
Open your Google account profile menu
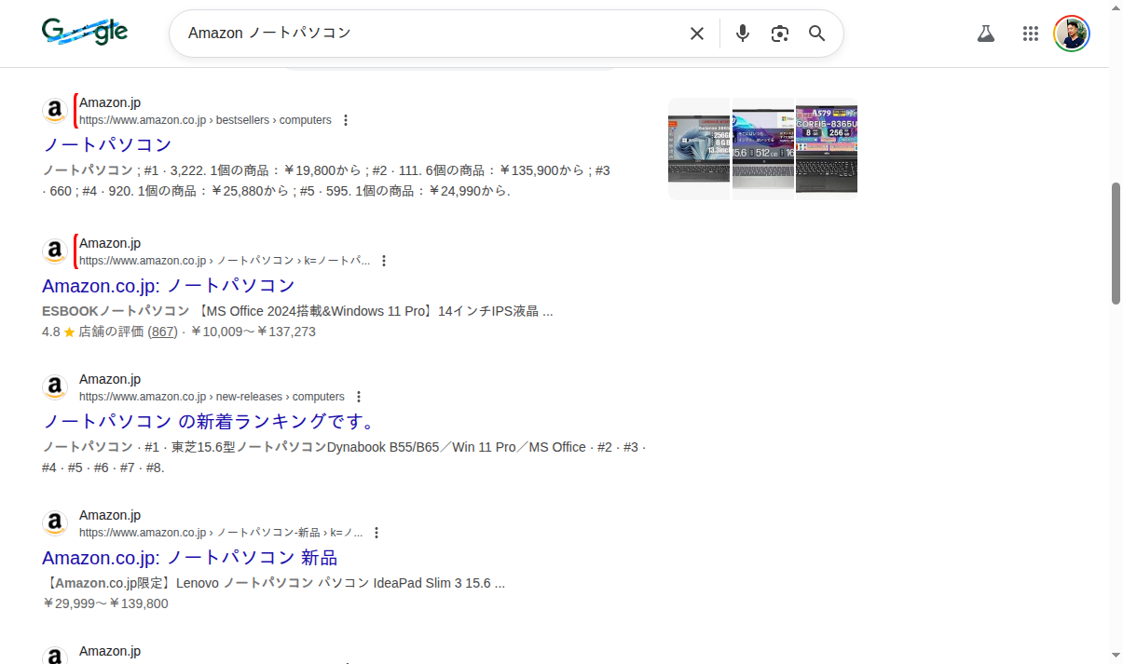(1071, 33)
